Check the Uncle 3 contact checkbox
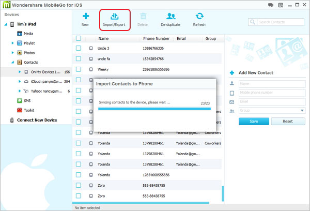Screen dimensions: 310x211 tap(79, 48)
